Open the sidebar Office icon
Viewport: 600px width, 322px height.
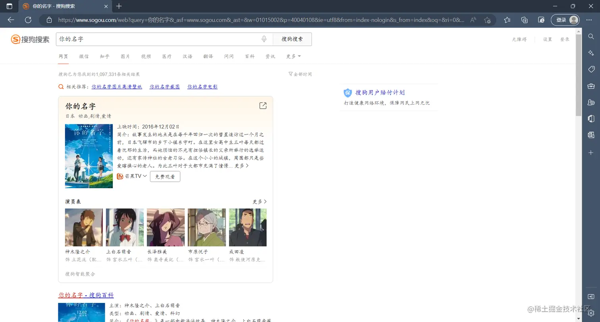(591, 119)
